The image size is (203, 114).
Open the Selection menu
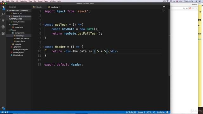(23, 1)
